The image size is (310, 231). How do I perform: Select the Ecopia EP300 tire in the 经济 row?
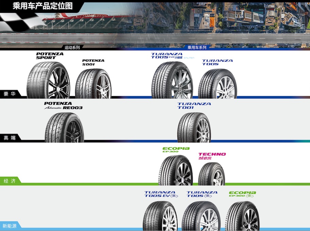(x=176, y=170)
